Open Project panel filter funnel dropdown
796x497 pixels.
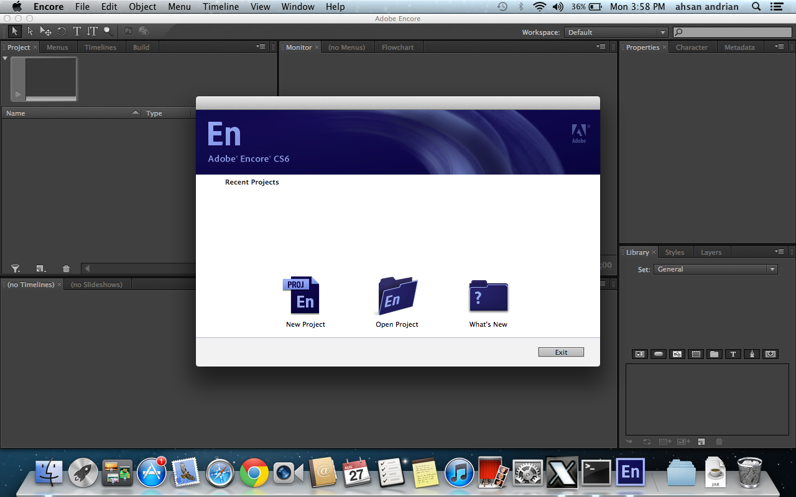tap(16, 269)
